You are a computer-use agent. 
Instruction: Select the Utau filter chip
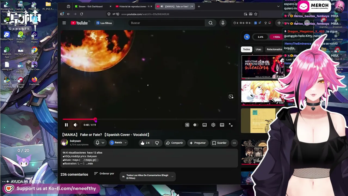pyautogui.click(x=258, y=49)
